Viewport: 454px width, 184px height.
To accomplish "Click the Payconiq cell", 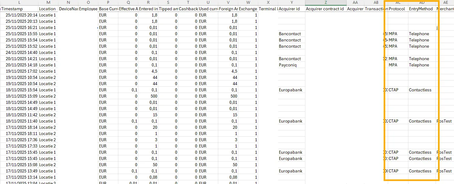I will 288,65.
